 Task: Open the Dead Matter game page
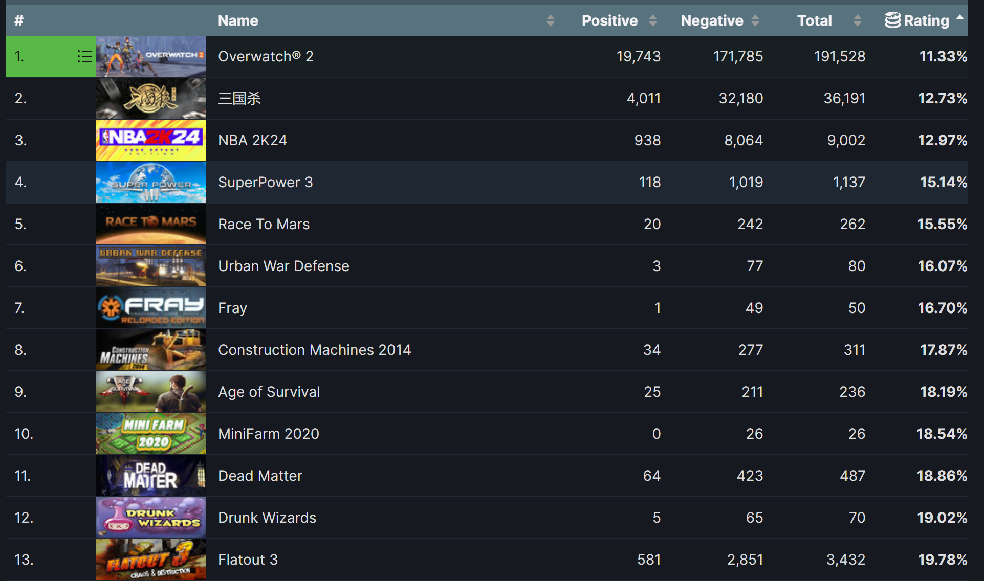pyautogui.click(x=260, y=476)
